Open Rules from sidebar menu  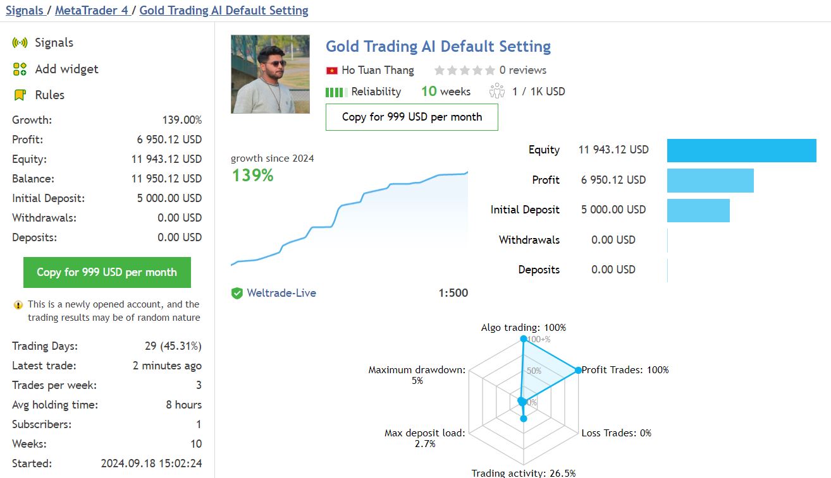[49, 95]
